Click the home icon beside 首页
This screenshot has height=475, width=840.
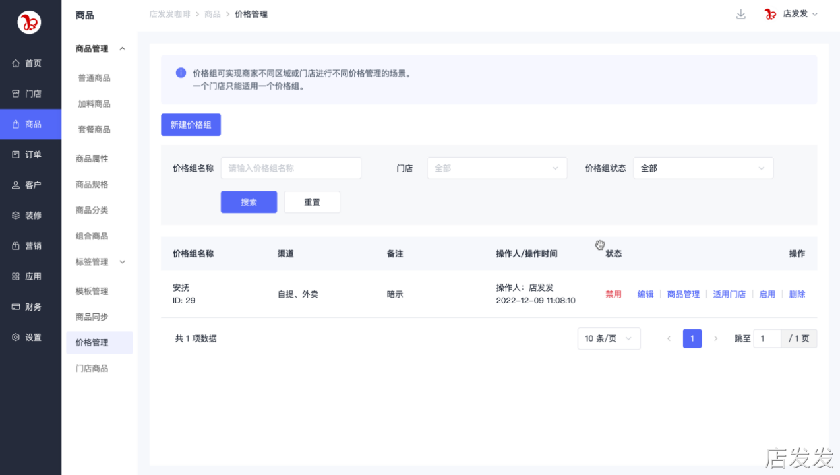click(x=16, y=63)
